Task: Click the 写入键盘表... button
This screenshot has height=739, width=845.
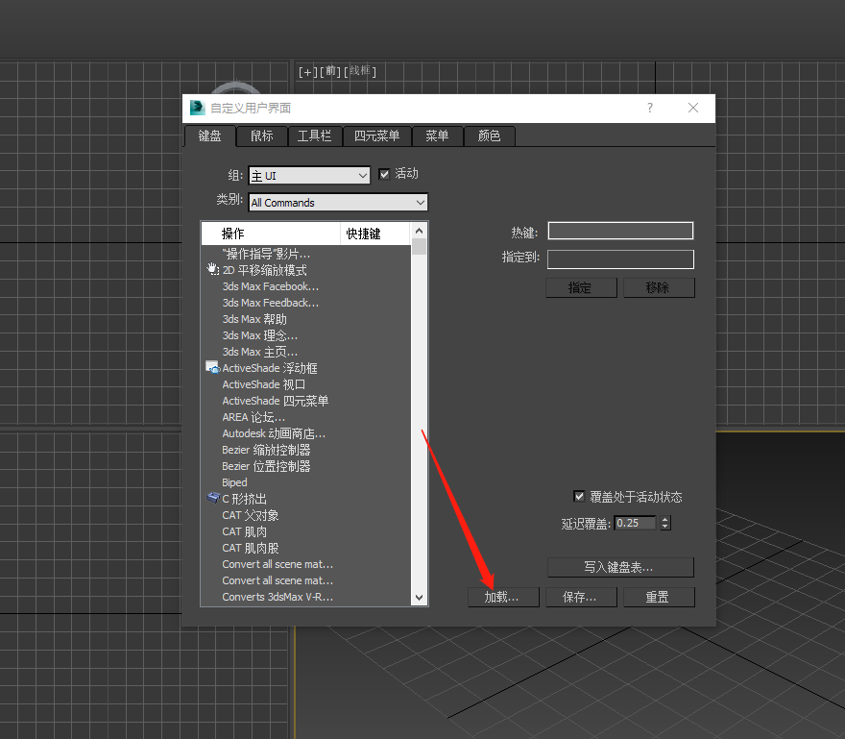Action: 620,567
